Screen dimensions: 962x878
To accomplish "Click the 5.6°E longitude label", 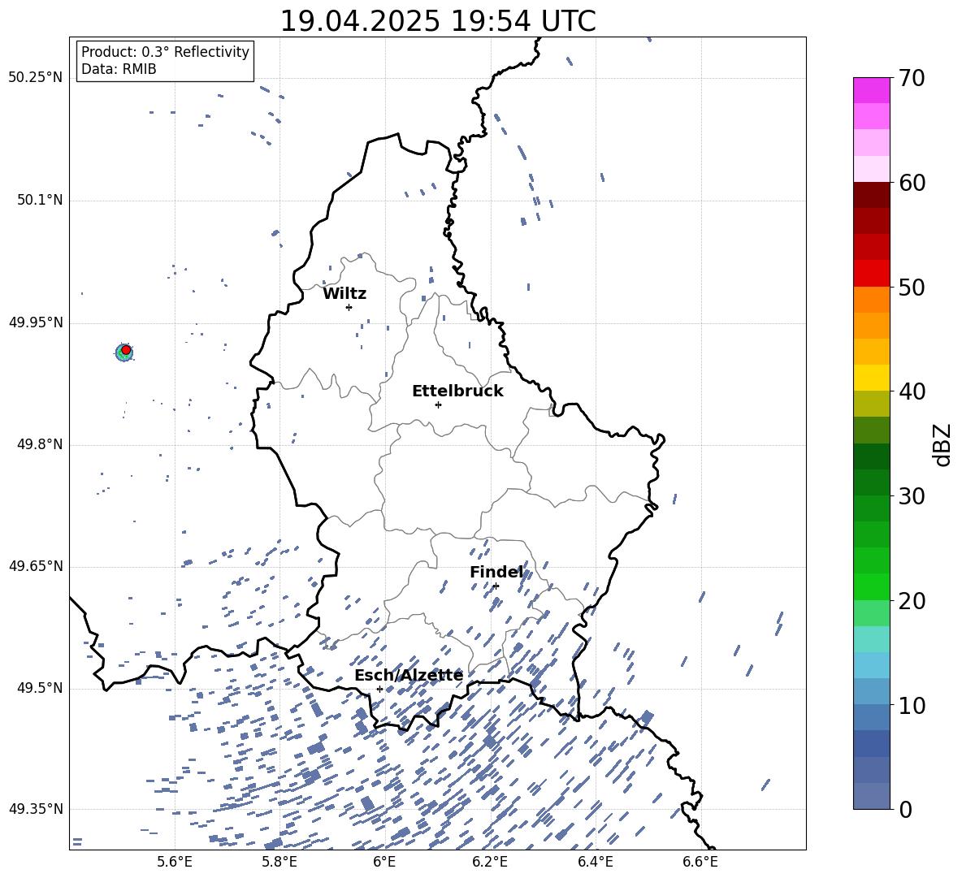I will (175, 863).
